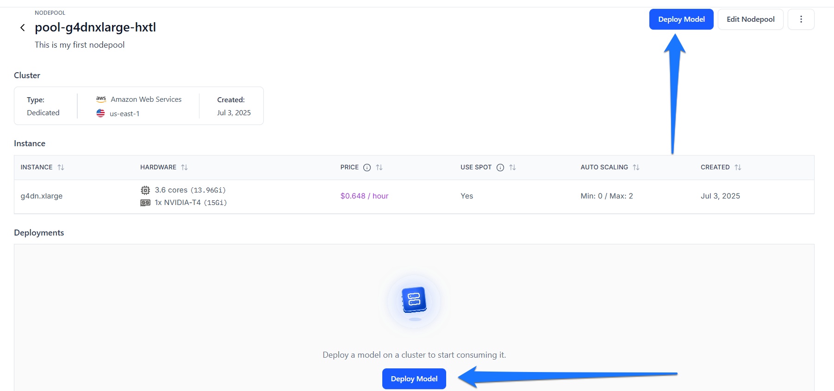Click the Amazon Web Services label

146,99
